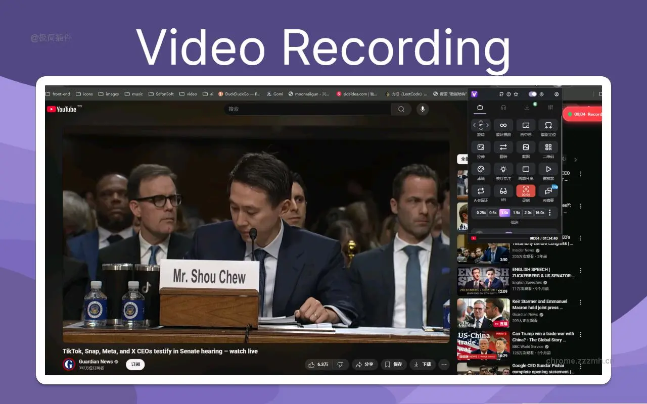Launch the AI摘要 summary feature

pyautogui.click(x=548, y=191)
